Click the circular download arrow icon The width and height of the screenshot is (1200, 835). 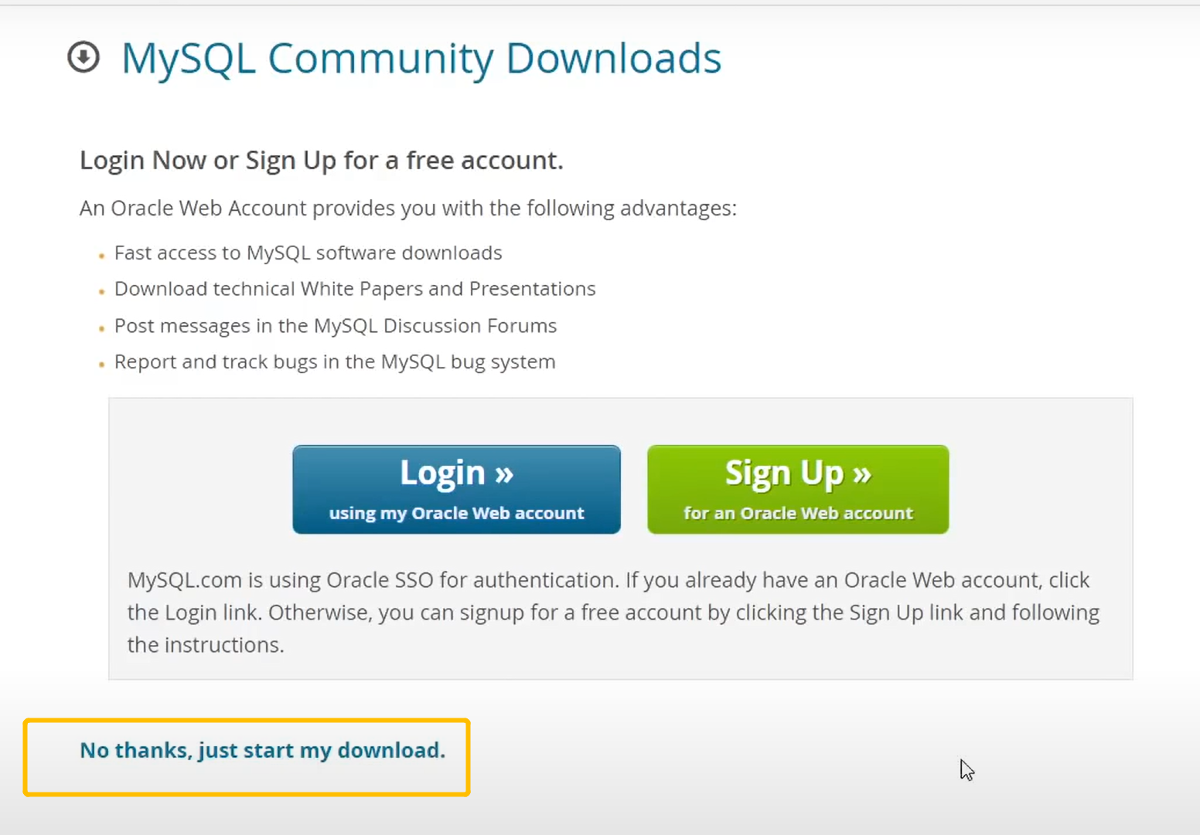click(84, 57)
